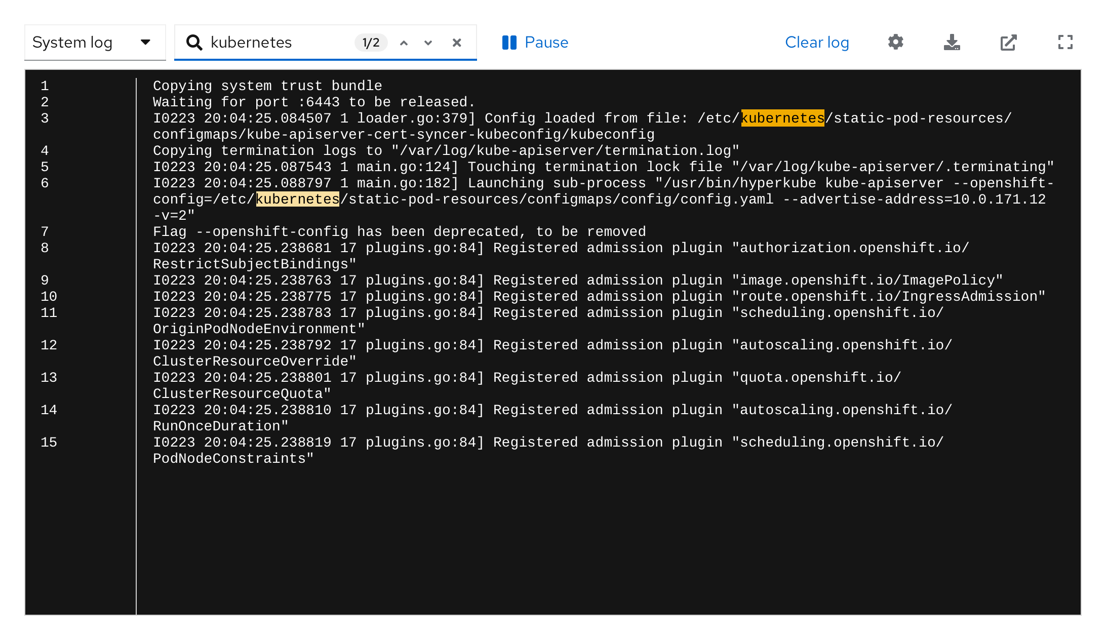Click the Clear log link
This screenshot has height=640, width=1106.
(x=817, y=43)
